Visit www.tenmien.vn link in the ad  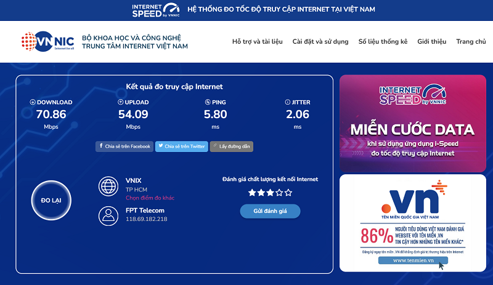[413, 260]
